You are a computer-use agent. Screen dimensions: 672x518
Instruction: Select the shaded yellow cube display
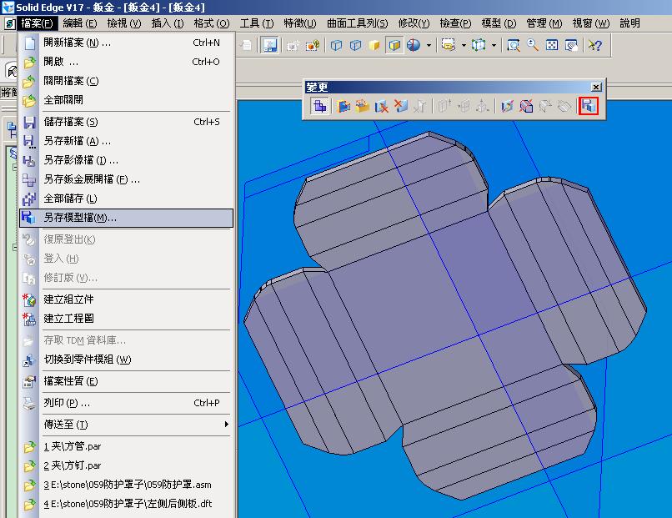click(x=374, y=45)
